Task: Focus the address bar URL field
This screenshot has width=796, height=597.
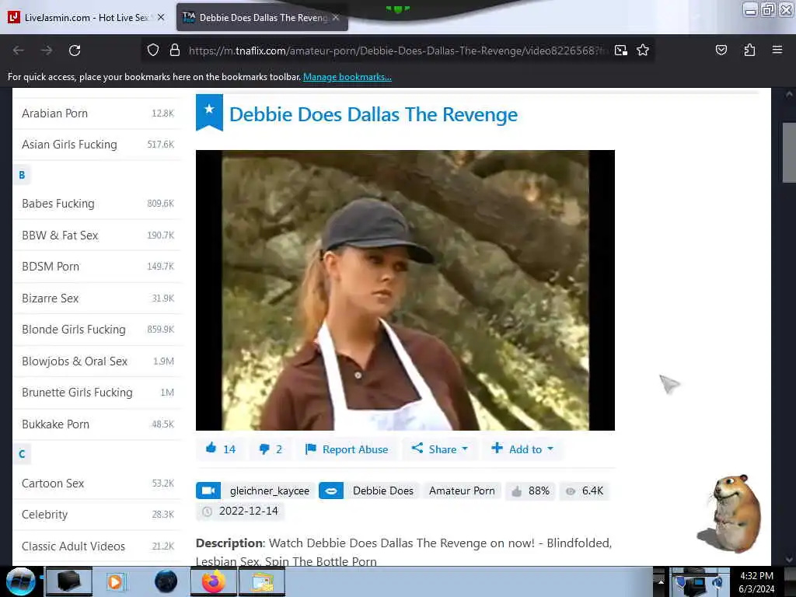Action: [399, 51]
